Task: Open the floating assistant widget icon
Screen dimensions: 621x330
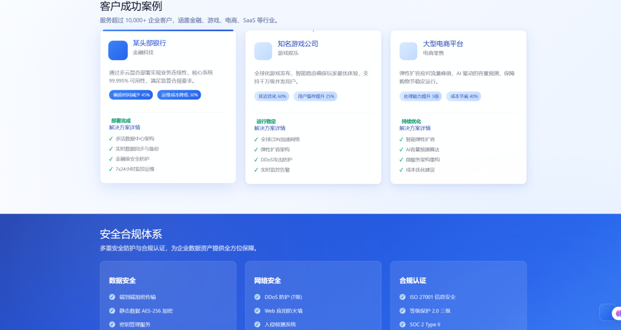Action: pos(617,313)
